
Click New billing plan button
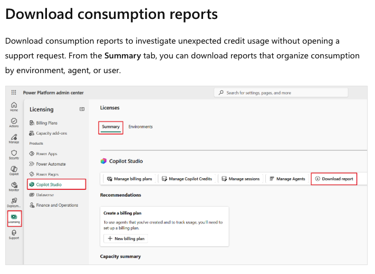[126, 238]
